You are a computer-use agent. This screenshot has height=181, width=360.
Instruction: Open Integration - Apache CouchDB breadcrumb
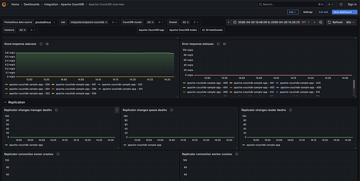click(64, 4)
